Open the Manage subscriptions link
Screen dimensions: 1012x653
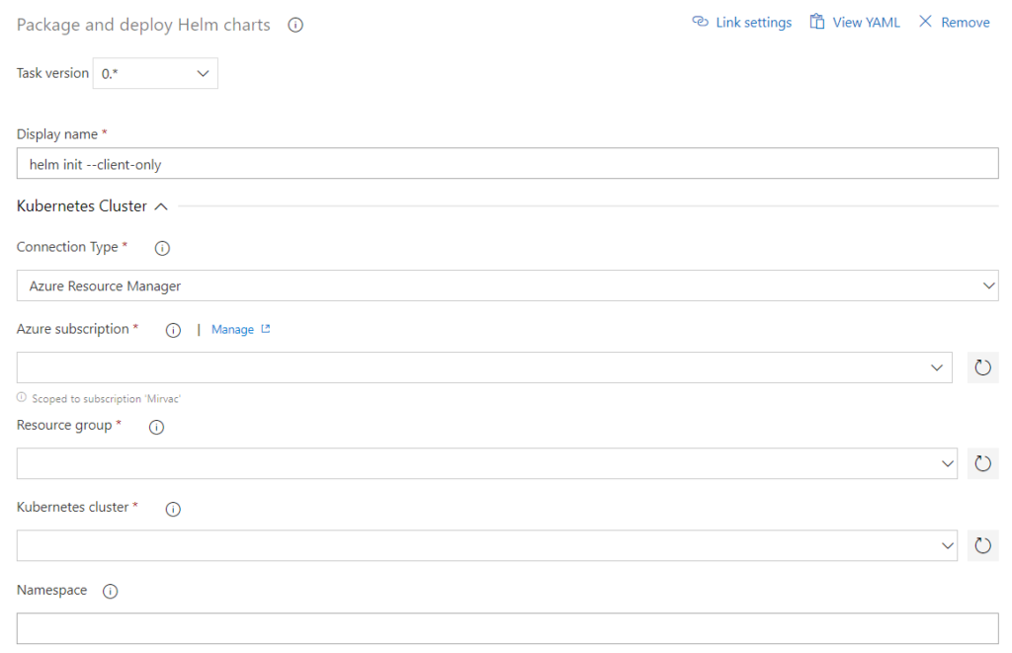coord(232,330)
